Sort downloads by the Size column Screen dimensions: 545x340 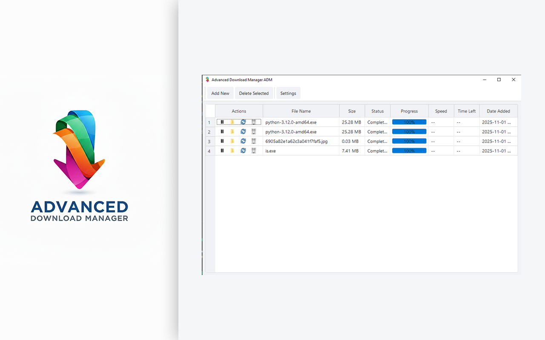coord(352,111)
